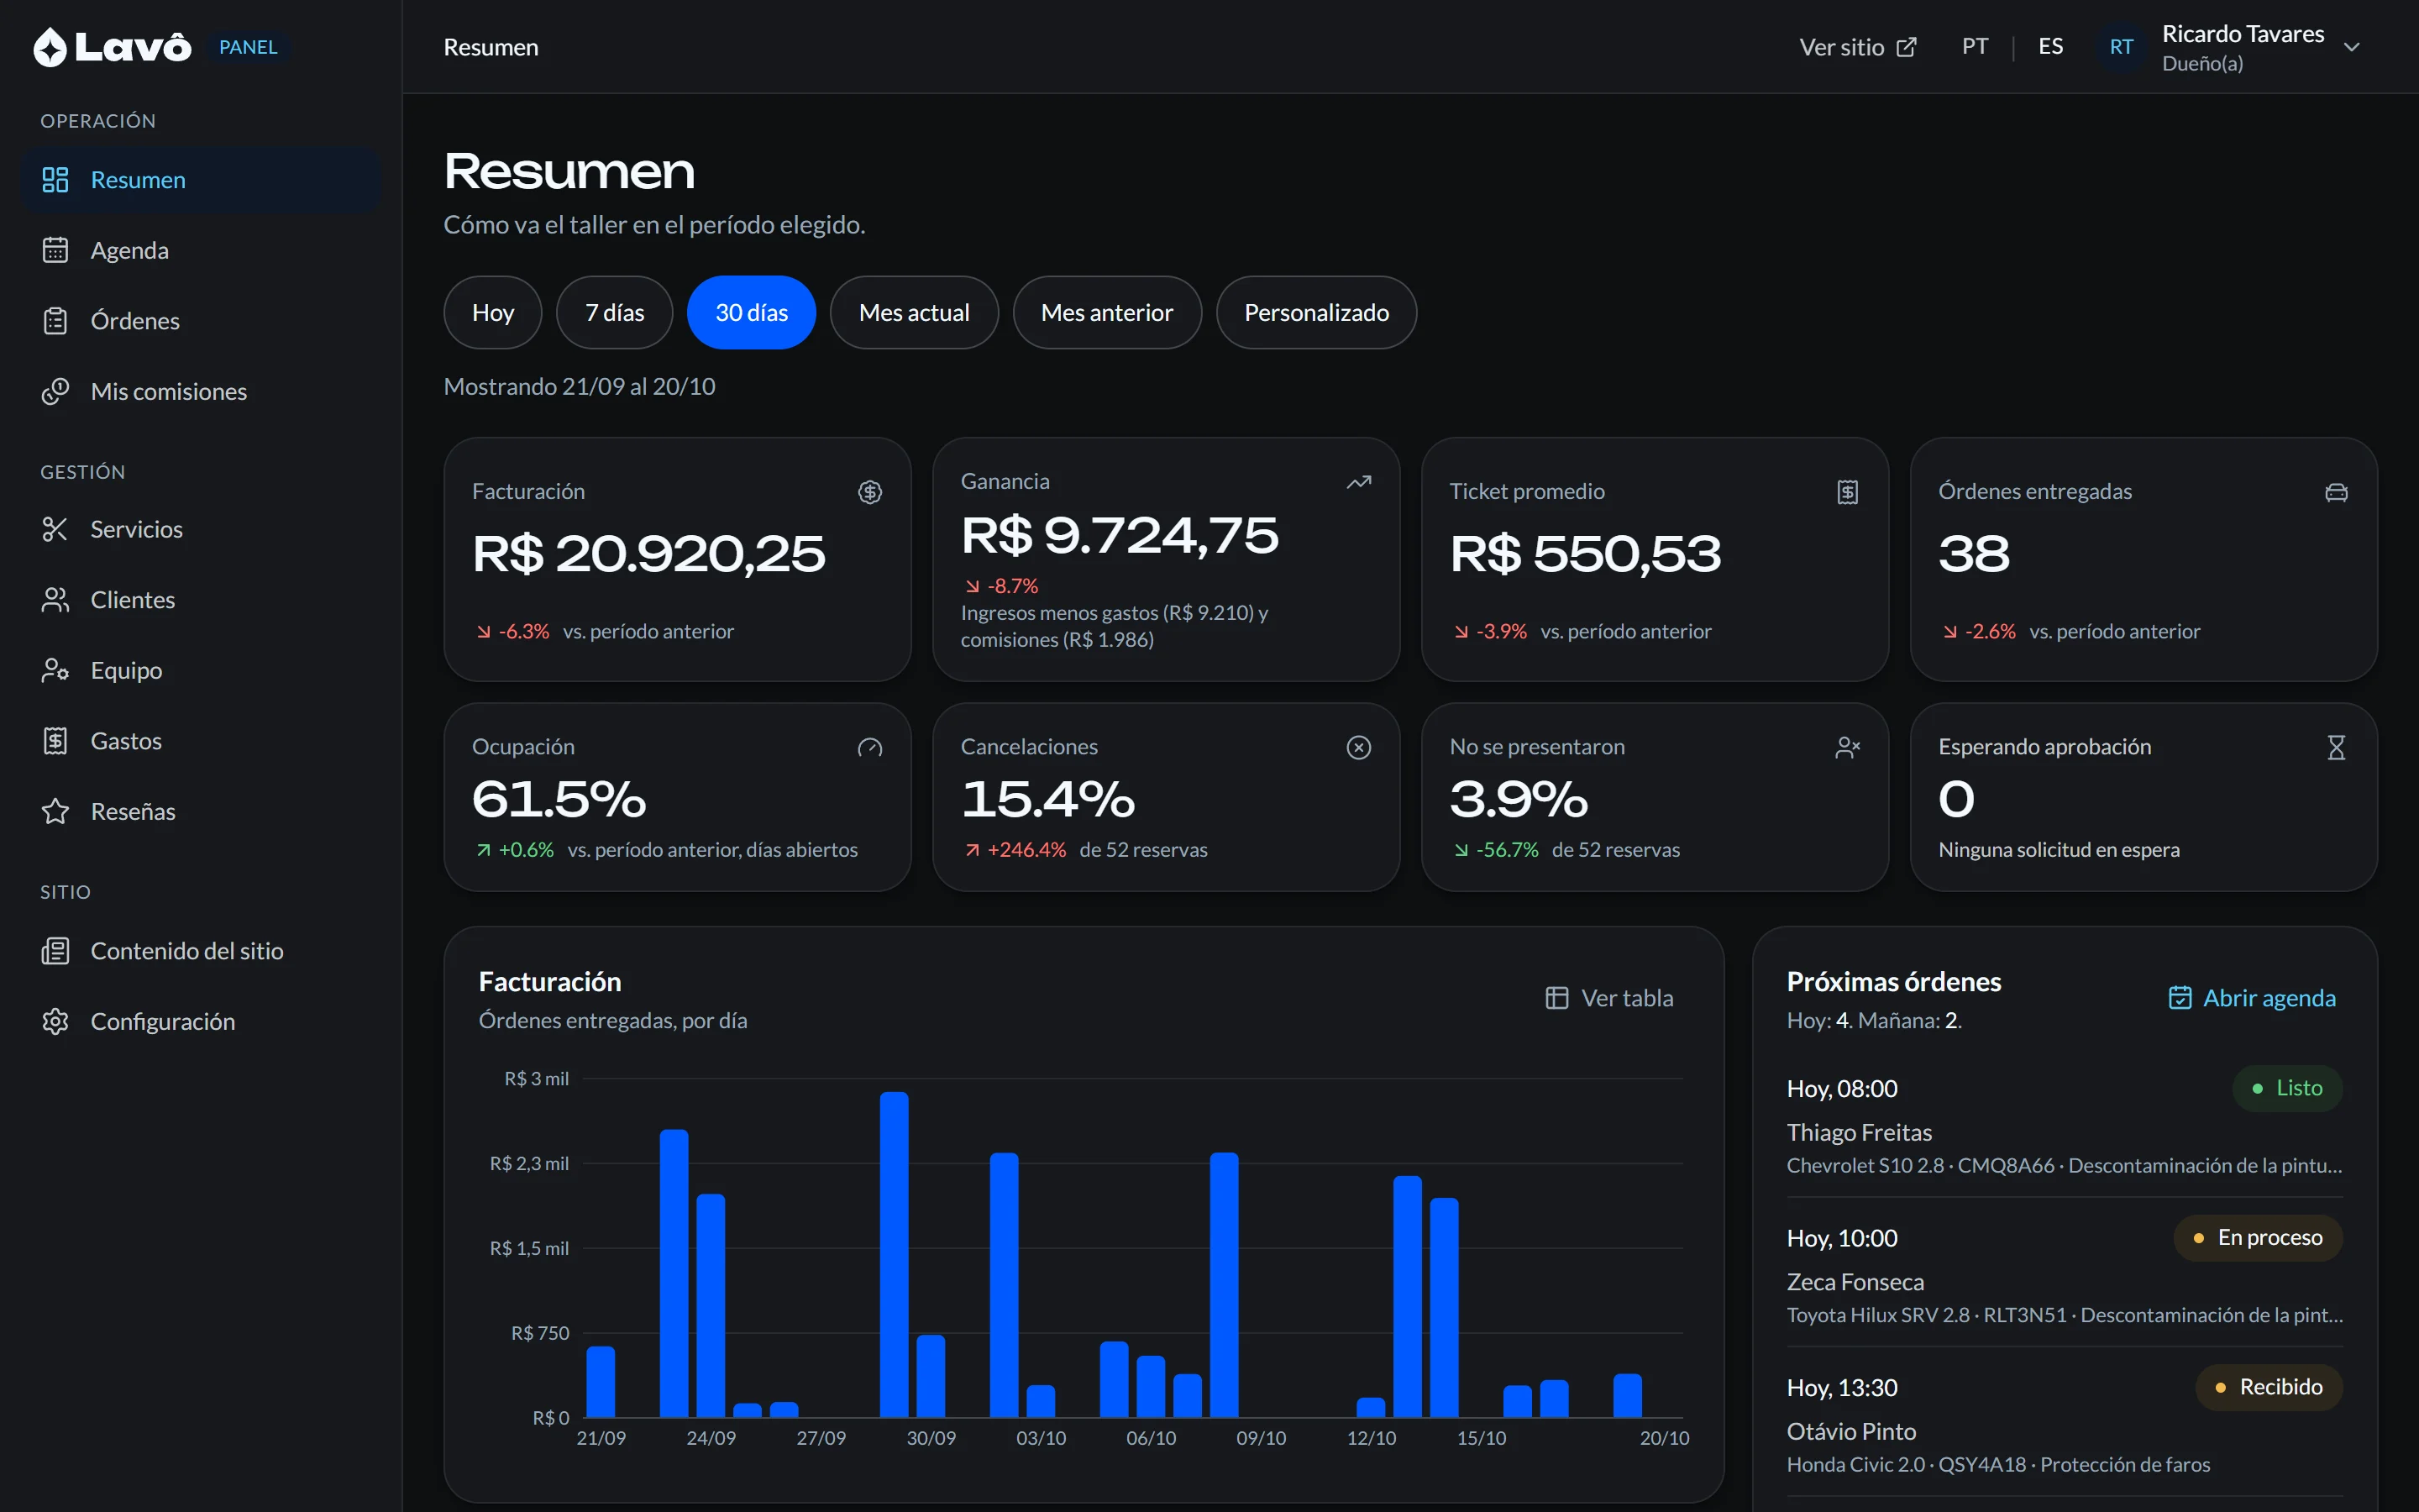This screenshot has width=2419, height=1512.
Task: Click the Mis comisiones coins icon
Action: pyautogui.click(x=55, y=391)
